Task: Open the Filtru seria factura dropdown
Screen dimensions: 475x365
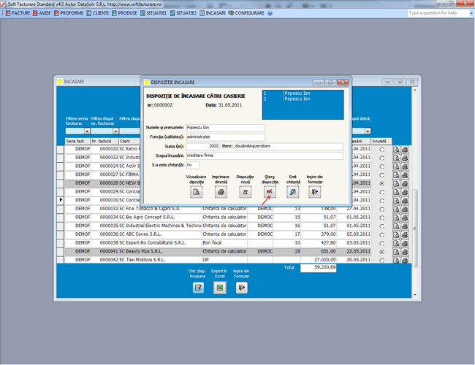Action: tap(87, 131)
